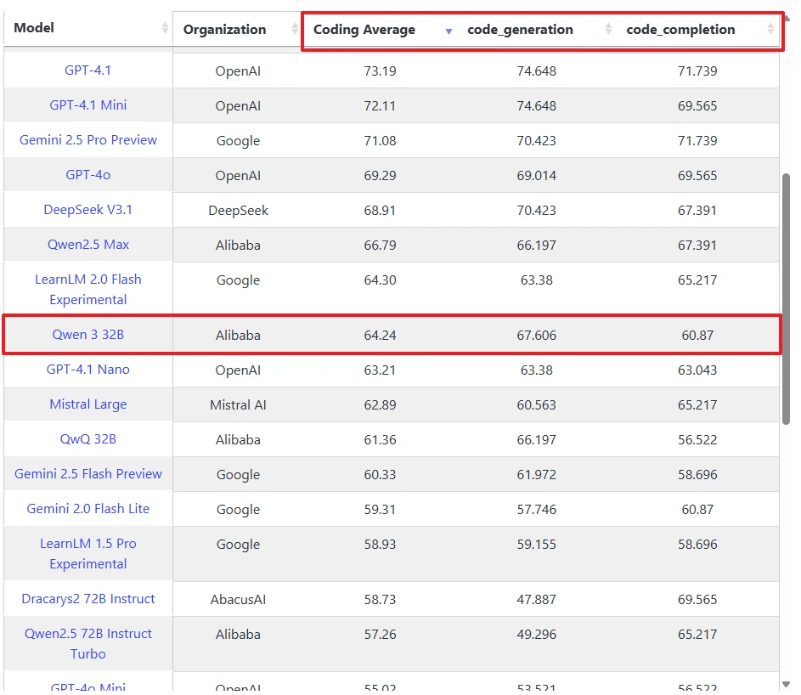This screenshot has width=801, height=695.
Task: Open Gemini 2.5 Pro Preview link
Action: (x=87, y=139)
